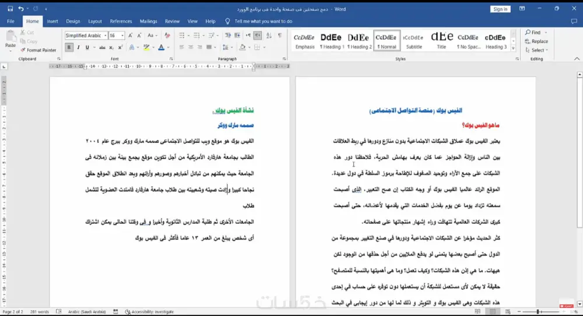Toggle Superscript formatting

[x=120, y=47]
